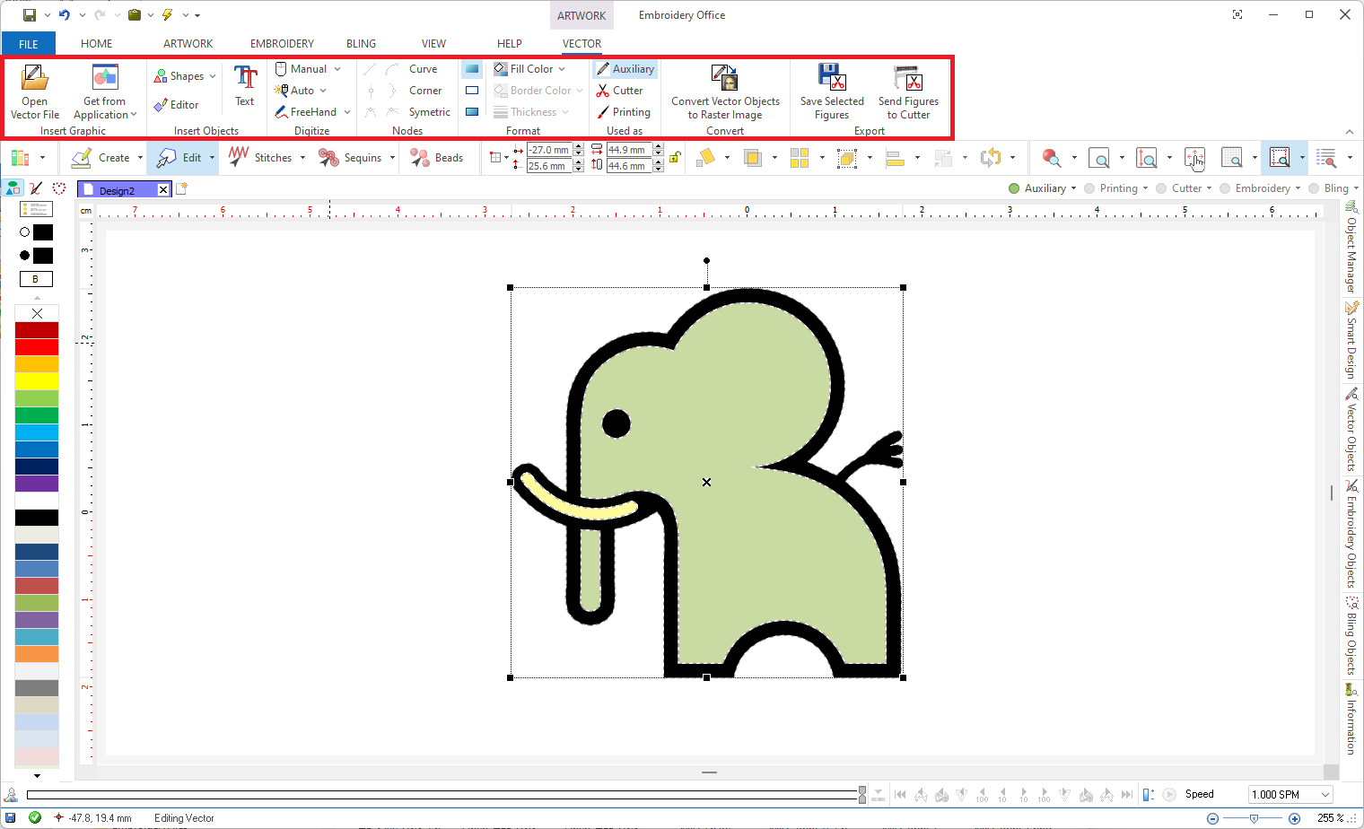Open the Shapes dropdown arrow
Viewport: 1364px width, 829px height.
click(x=213, y=76)
